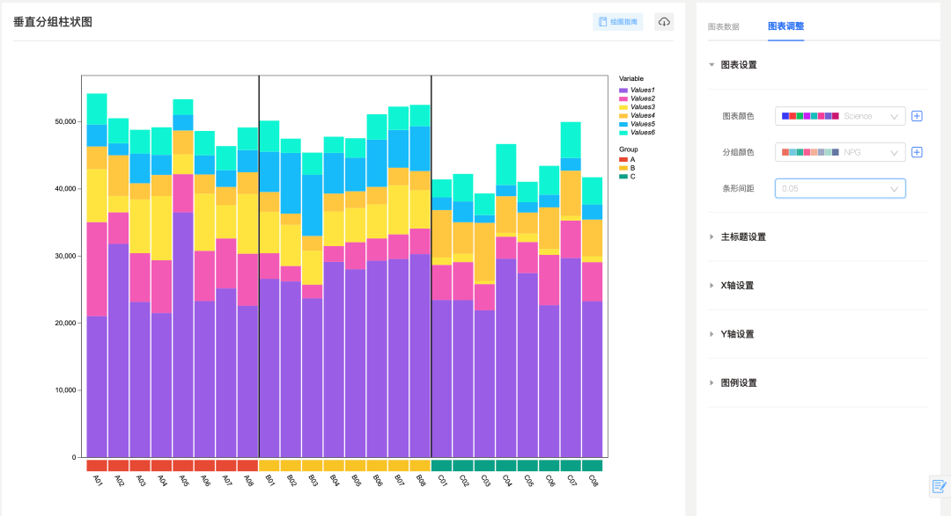Click the A05 x-axis label
The image size is (951, 516).
pos(184,481)
